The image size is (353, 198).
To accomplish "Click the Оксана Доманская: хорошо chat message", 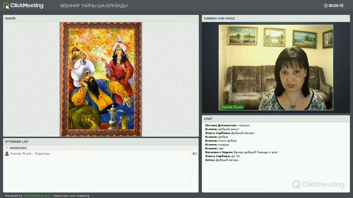I will coord(227,125).
